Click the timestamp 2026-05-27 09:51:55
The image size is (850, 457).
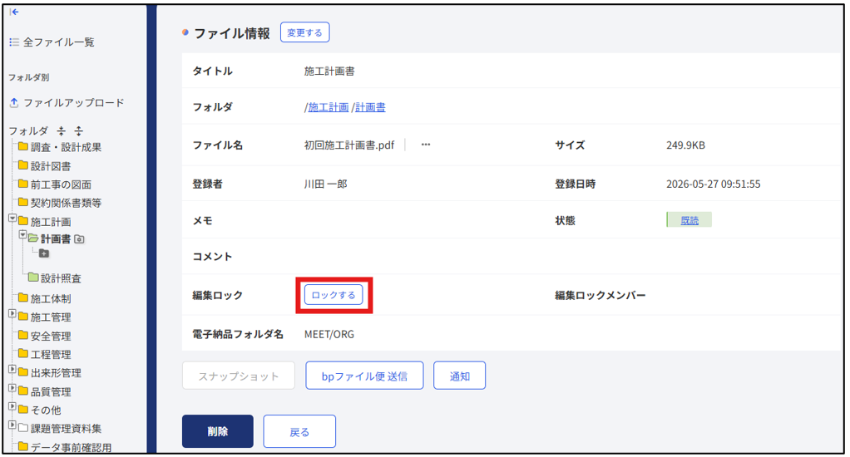tap(714, 184)
